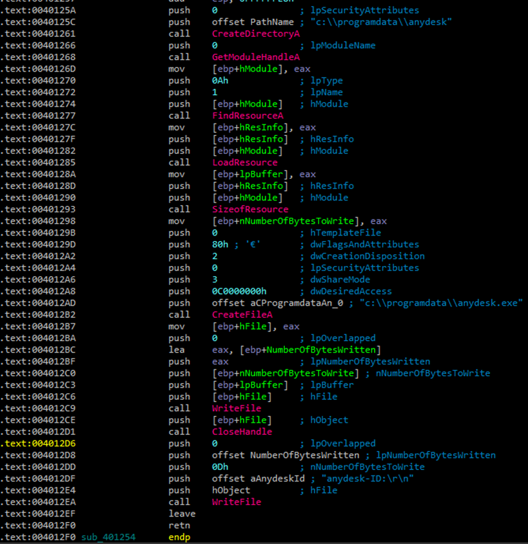Select the sub_401254 function label

(108, 537)
